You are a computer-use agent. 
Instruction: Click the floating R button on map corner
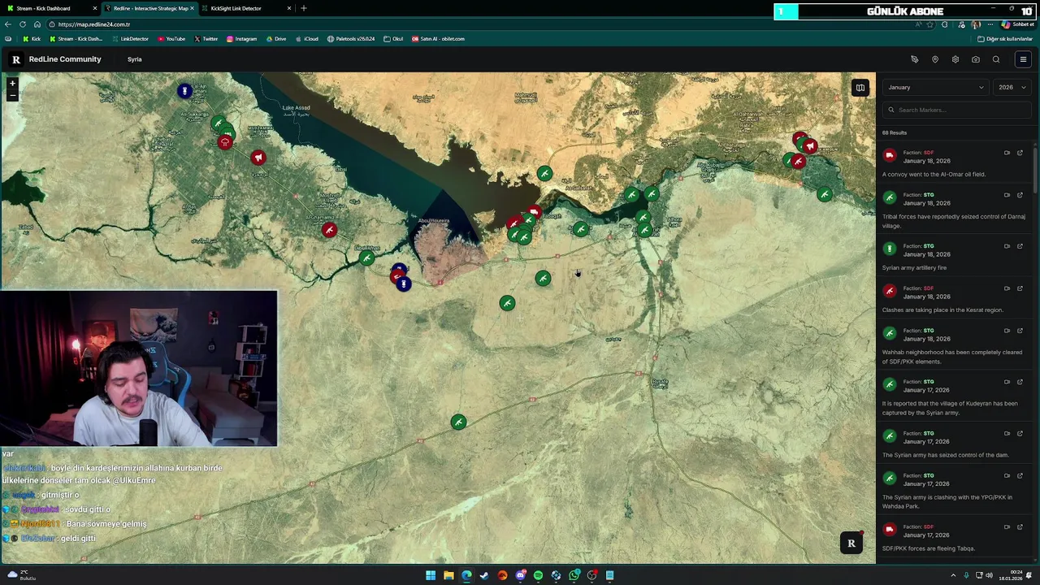[x=851, y=544]
